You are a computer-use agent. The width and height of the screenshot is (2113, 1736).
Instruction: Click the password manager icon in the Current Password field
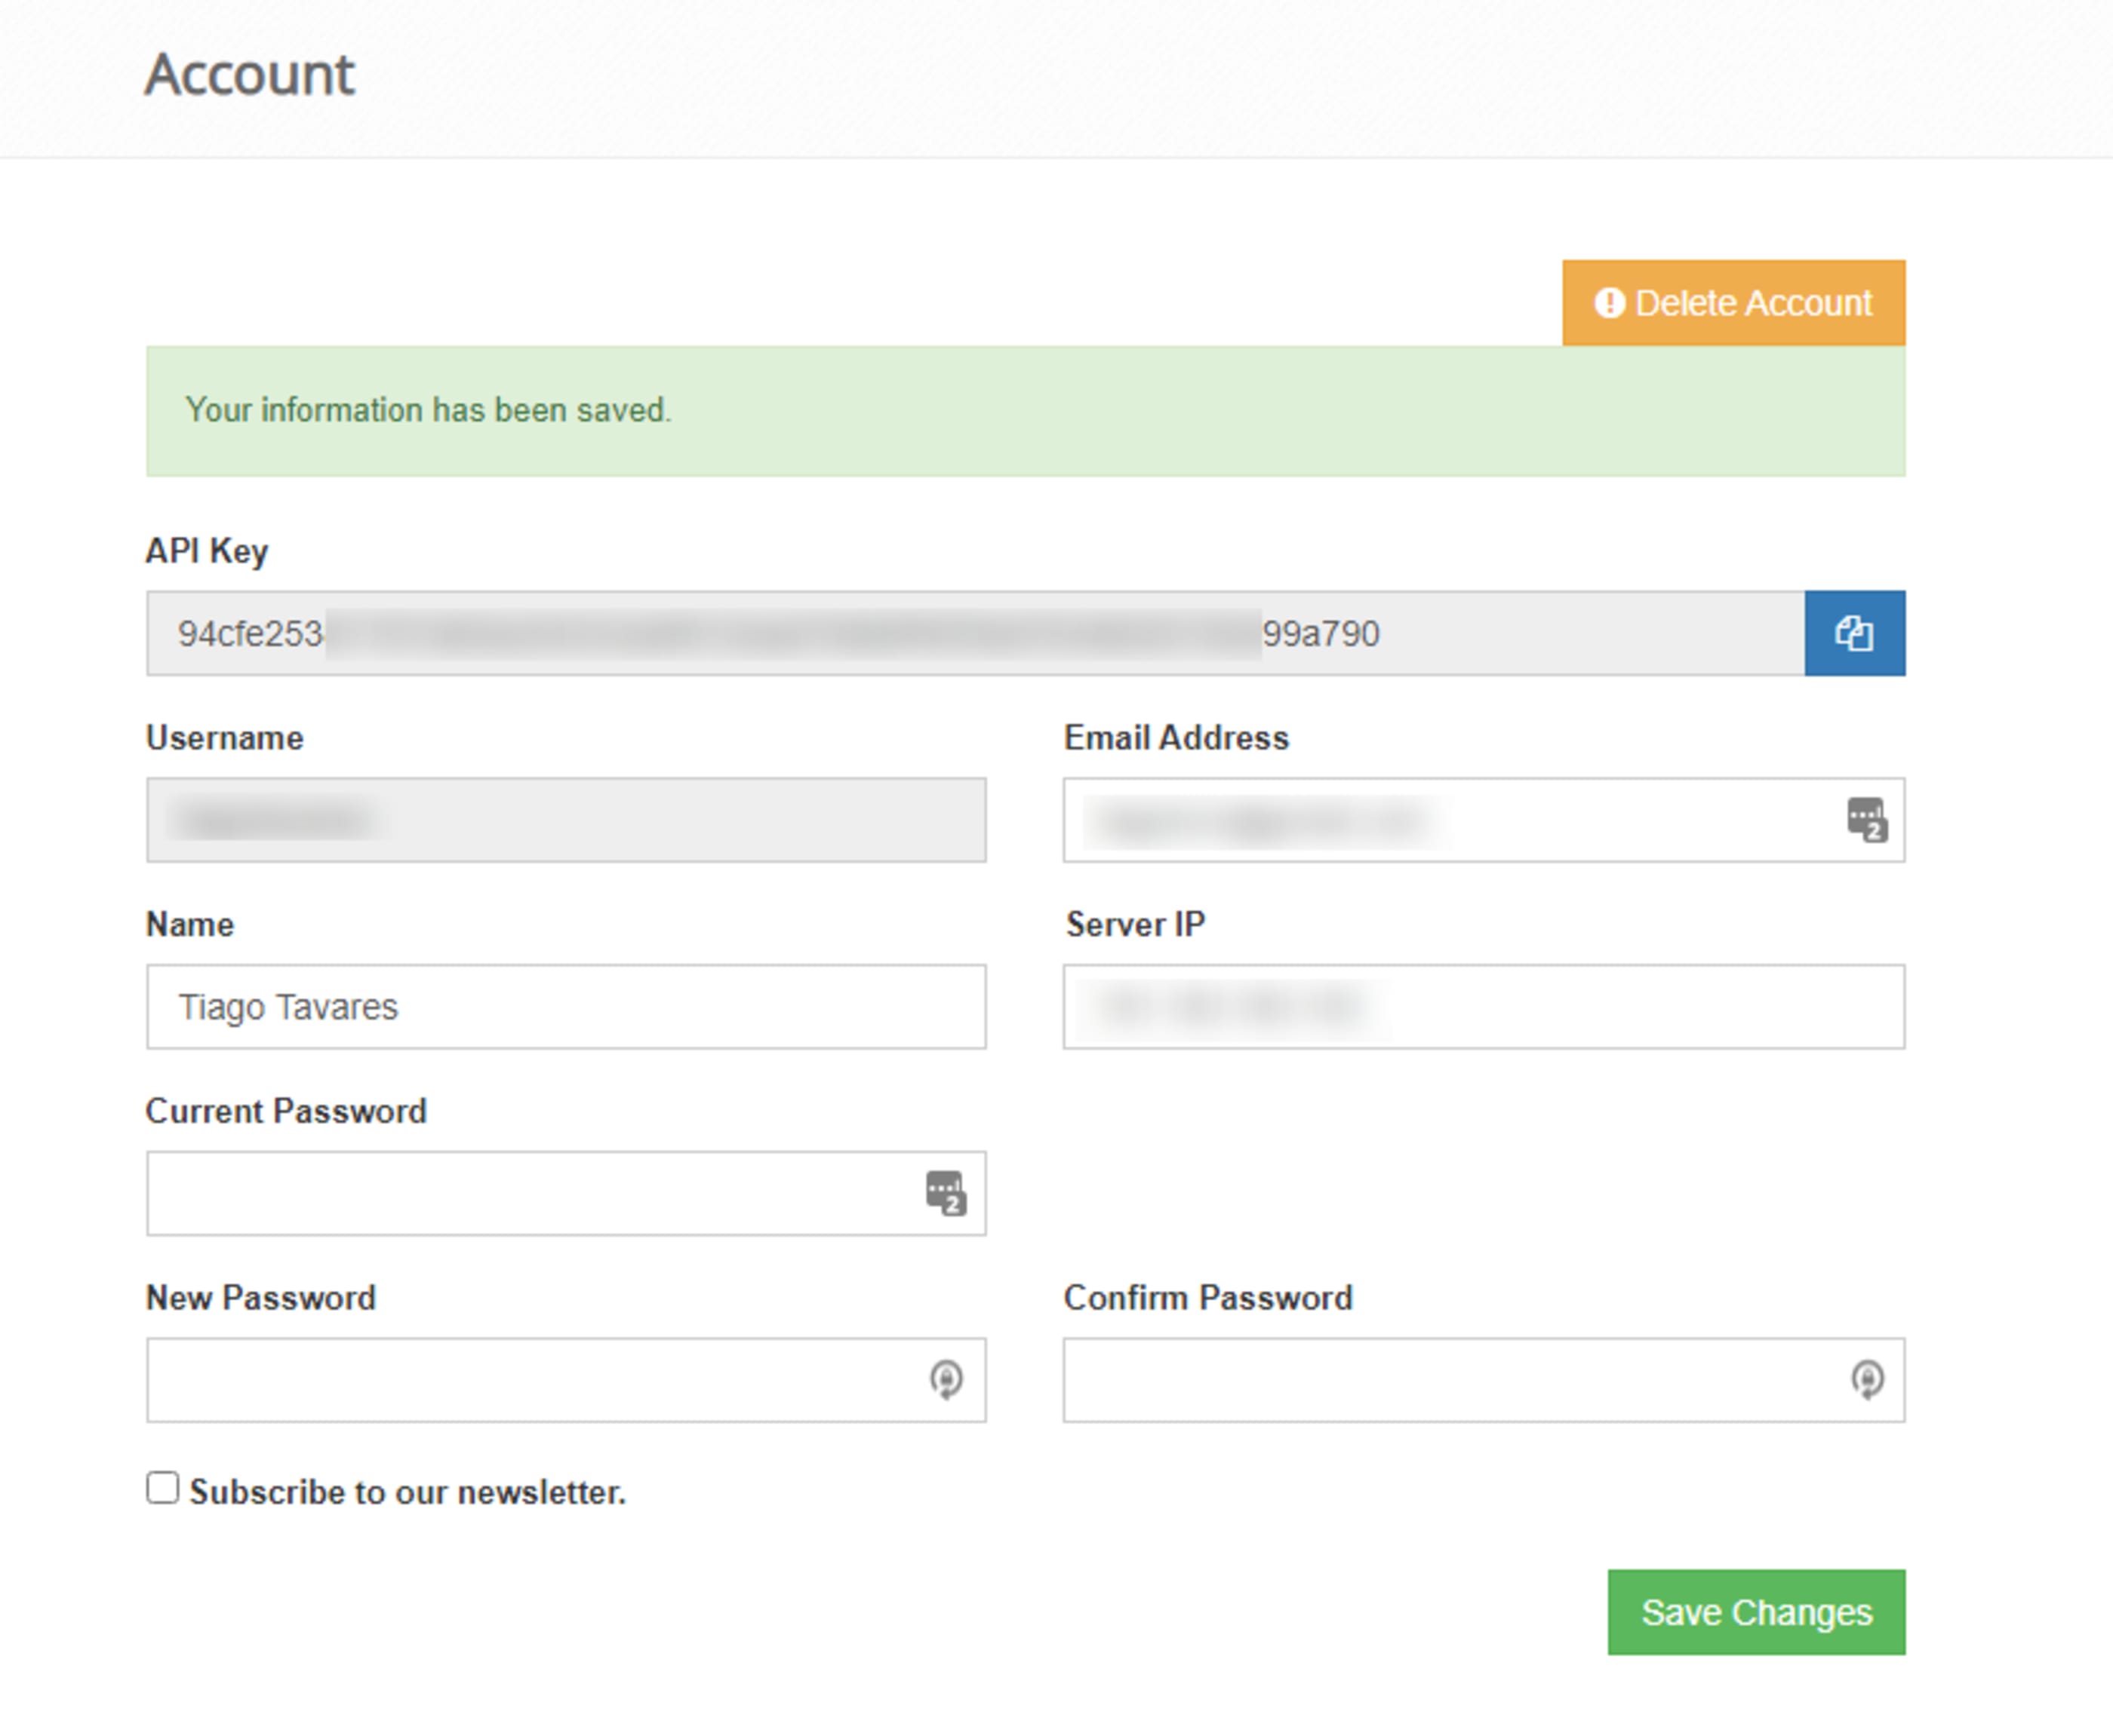tap(946, 1193)
